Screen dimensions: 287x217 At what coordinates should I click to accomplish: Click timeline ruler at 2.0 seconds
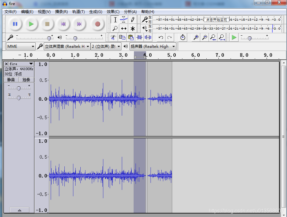click(99, 55)
